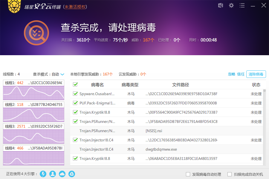Click 未处理 status of the Spyware.Ousaban row
The image size is (269, 179).
pyautogui.click(x=256, y=94)
